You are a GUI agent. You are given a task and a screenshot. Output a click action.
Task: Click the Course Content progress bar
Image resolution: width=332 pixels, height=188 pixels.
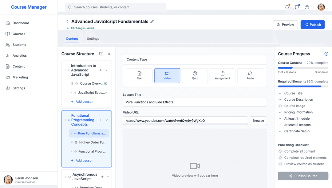pos(303,68)
